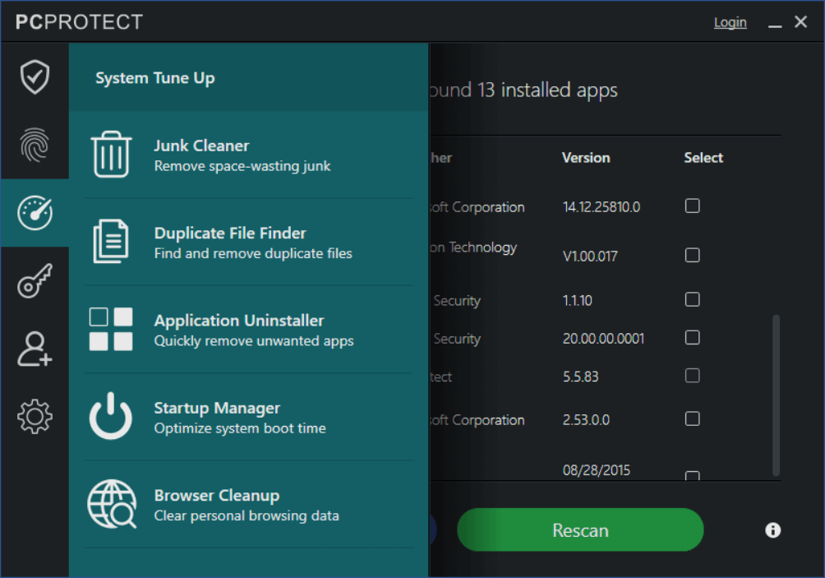825x578 pixels.
Task: Enable the checkbox for version 2.53.0.0
Action: point(693,419)
